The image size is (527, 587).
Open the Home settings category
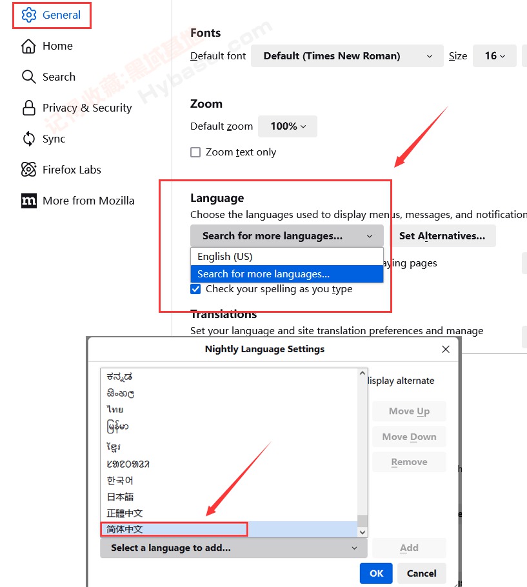(57, 46)
